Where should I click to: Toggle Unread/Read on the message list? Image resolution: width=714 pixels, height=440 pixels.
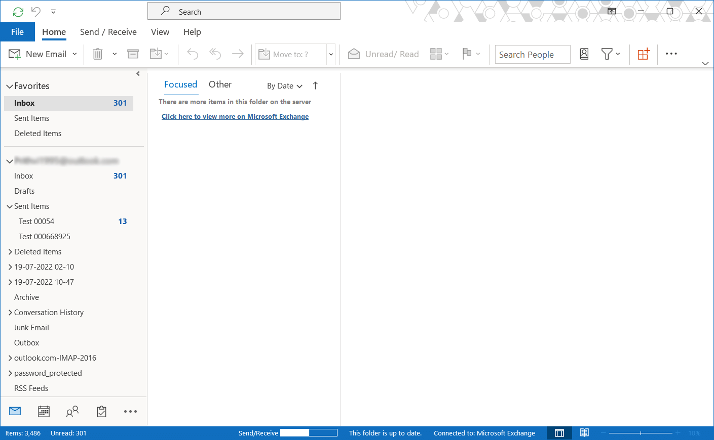[x=383, y=54]
